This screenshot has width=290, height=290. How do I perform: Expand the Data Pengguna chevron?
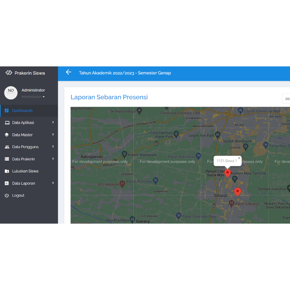pos(53,146)
